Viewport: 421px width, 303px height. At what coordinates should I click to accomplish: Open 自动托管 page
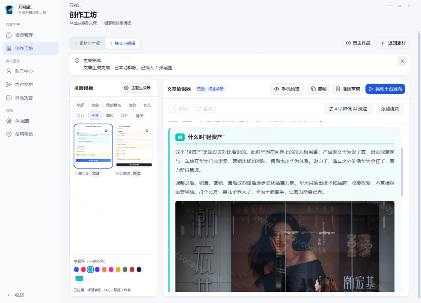coord(30,98)
